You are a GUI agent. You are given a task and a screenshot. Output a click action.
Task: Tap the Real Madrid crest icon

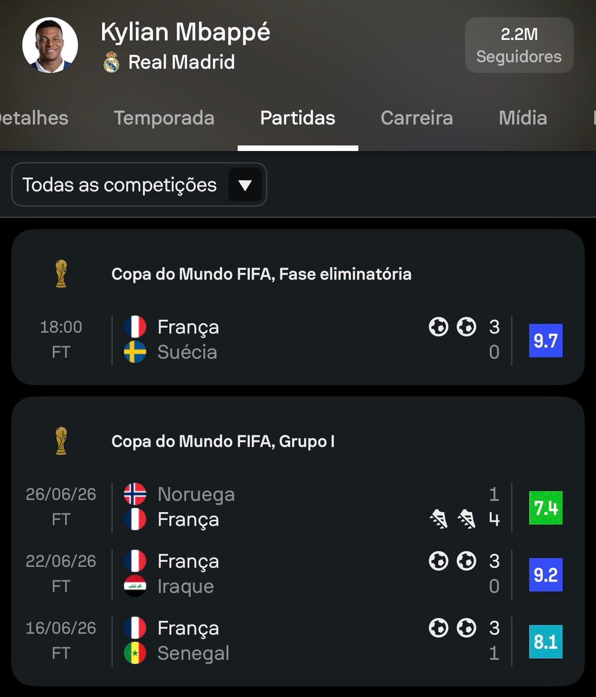pos(111,62)
